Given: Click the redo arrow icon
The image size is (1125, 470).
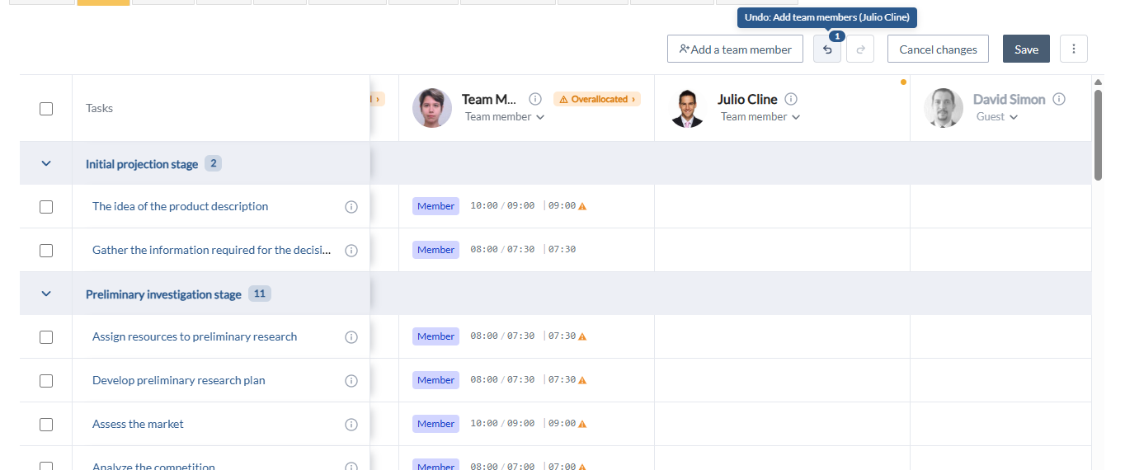Looking at the screenshot, I should (860, 49).
